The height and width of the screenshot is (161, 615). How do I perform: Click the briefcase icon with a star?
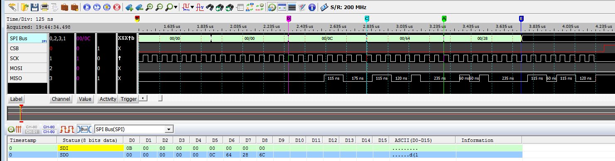74,7
